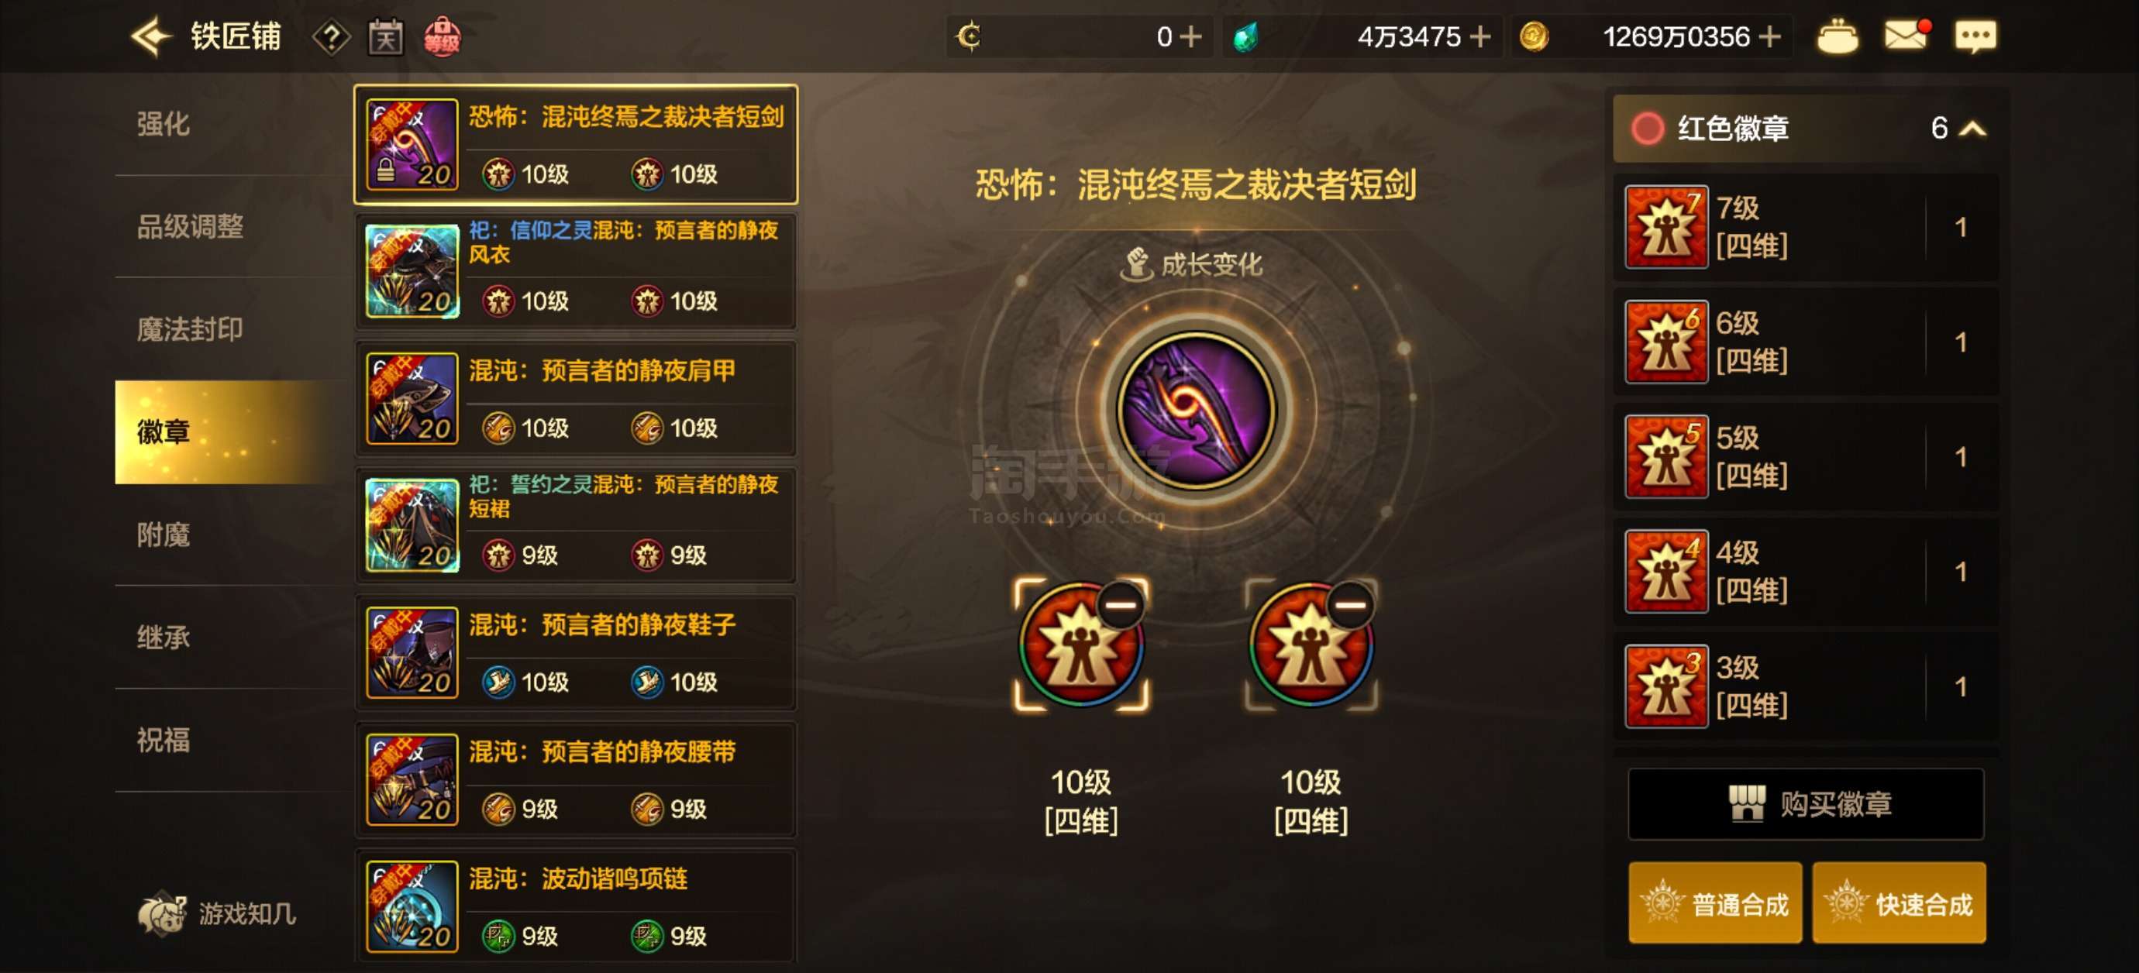2139x973 pixels.
Task: Open the red 等级 lock icon
Action: pos(442,37)
